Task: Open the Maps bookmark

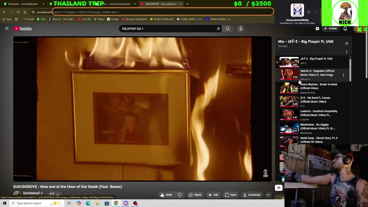Action: pyautogui.click(x=99, y=19)
